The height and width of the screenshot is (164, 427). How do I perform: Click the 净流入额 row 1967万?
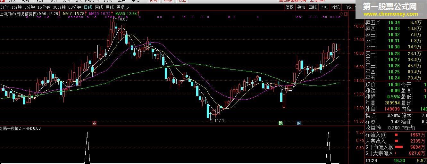point(396,135)
